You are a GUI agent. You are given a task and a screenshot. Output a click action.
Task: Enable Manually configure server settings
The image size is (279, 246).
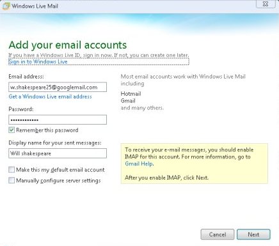coord(12,180)
